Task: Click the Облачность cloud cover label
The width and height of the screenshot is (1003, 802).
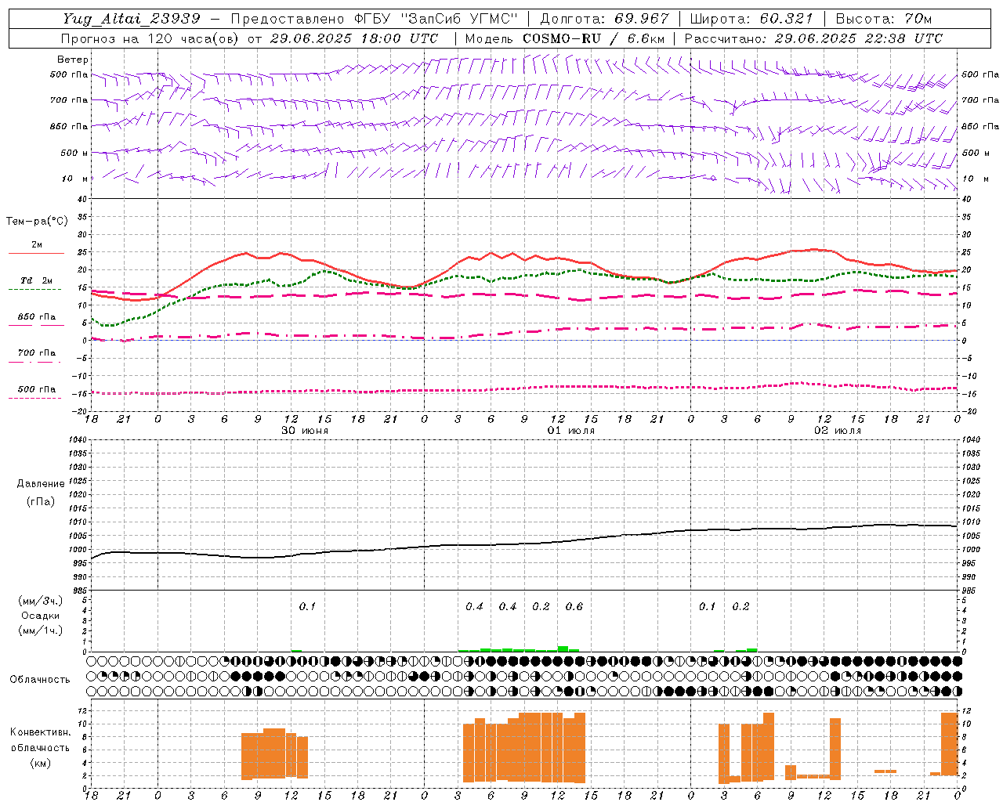Action: [40, 679]
